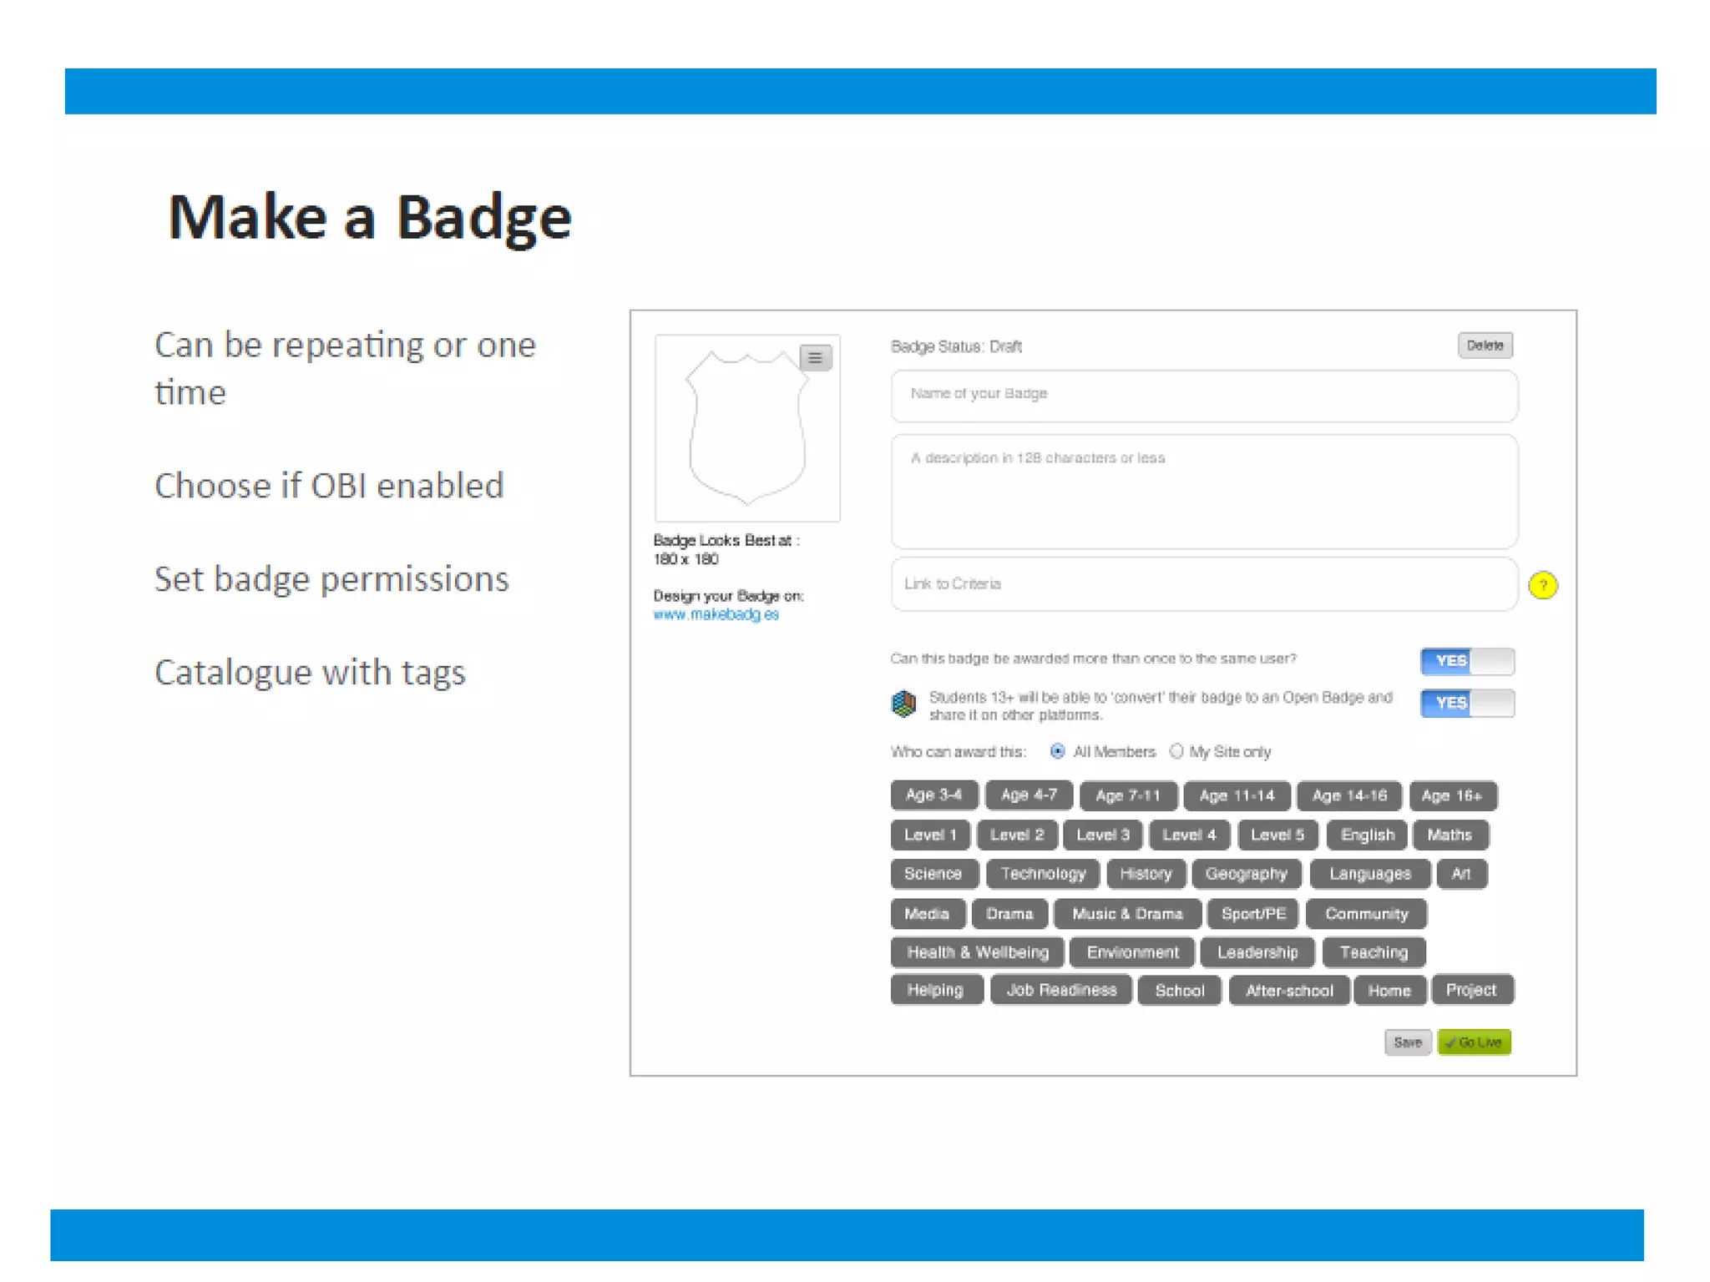
Task: Select the All Members radio button
Action: pyautogui.click(x=1058, y=751)
